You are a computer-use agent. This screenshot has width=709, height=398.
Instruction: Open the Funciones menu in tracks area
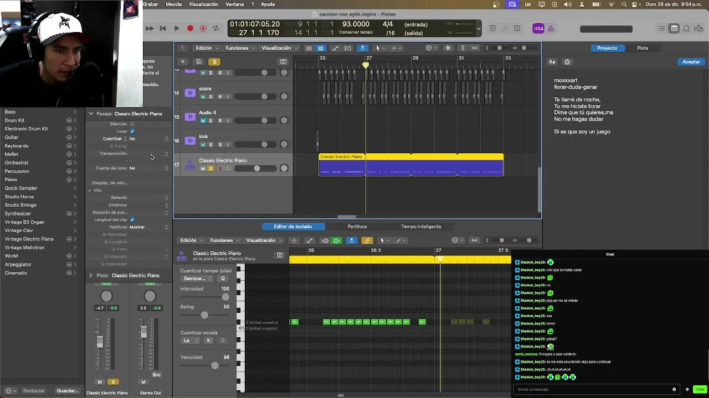coord(239,48)
